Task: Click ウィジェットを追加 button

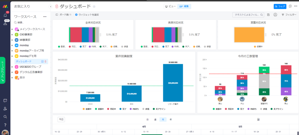Action: click(87, 15)
